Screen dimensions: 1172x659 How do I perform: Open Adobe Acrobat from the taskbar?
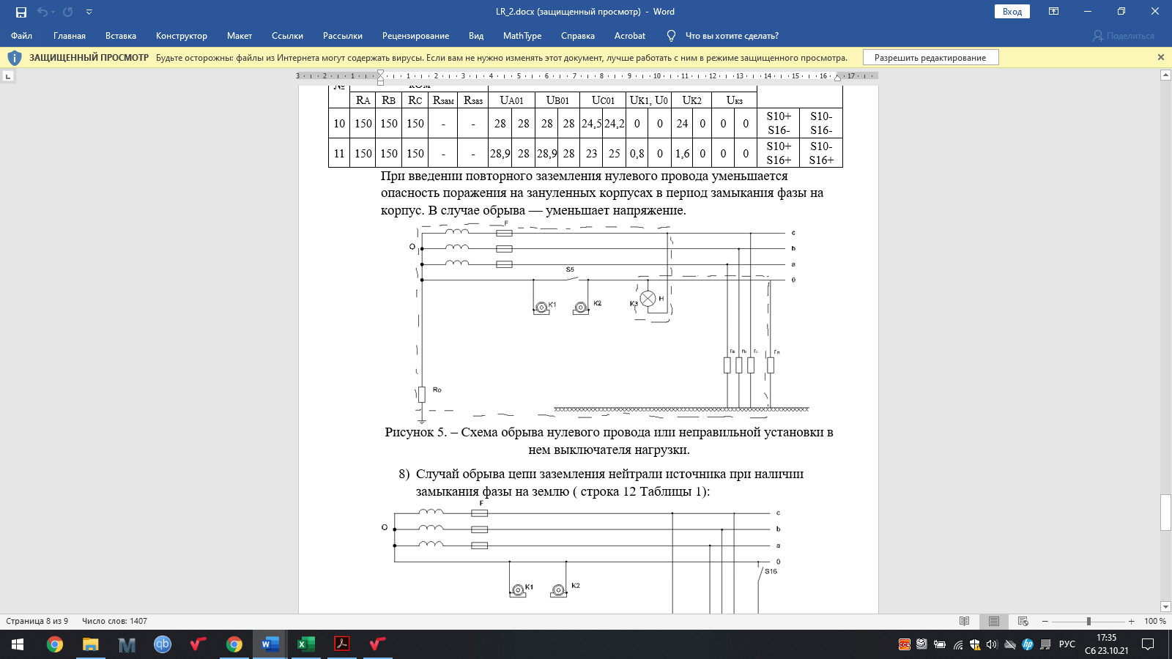[342, 644]
